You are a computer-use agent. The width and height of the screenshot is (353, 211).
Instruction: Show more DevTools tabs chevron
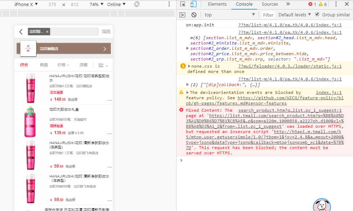(288, 4)
